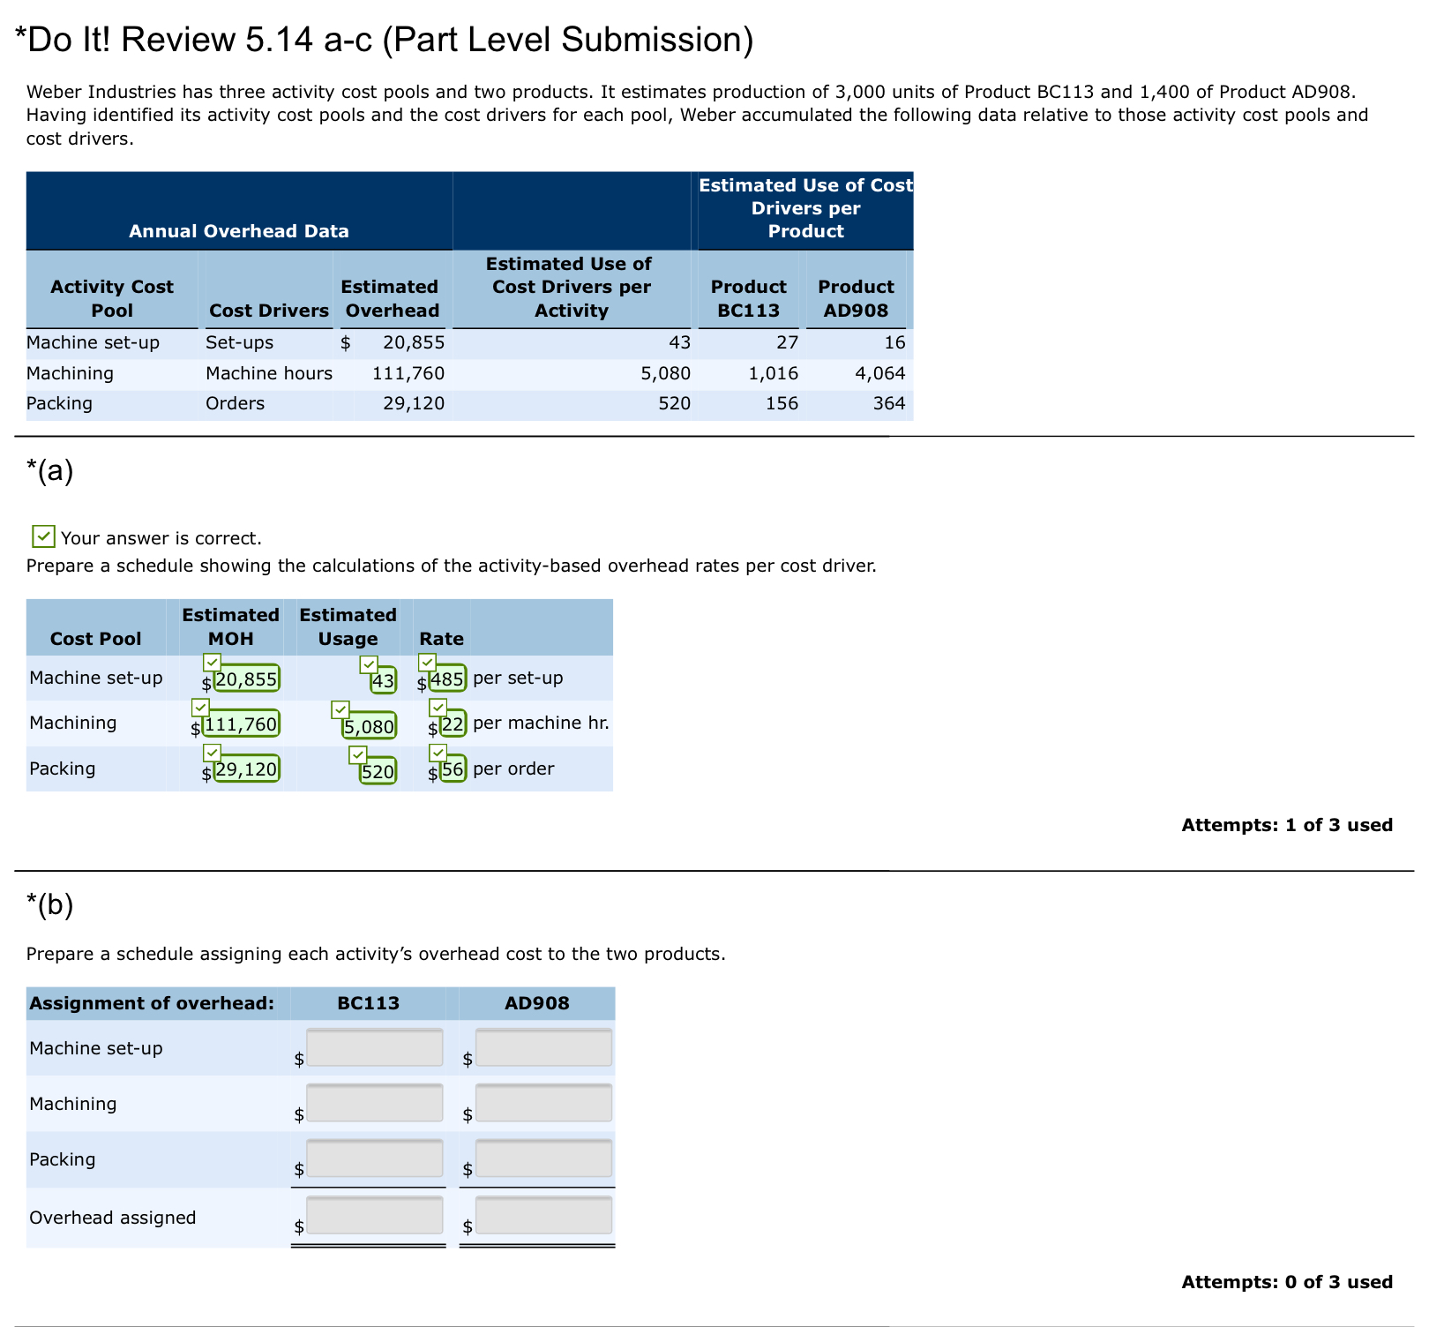Click the checkmark icon above the 22 rate field
1429x1327 pixels.
(438, 708)
